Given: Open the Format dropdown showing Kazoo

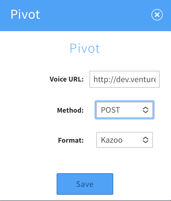Looking at the screenshot, I should coord(125,140).
